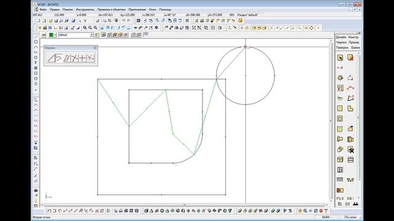Click the layer left-arrow button before the color swatch
The width and height of the screenshot is (394, 221).
44,35
